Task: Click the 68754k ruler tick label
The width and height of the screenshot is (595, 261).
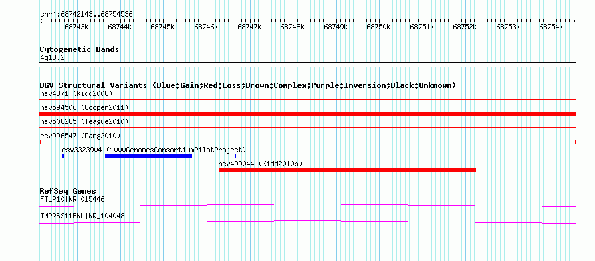Action: (x=551, y=27)
